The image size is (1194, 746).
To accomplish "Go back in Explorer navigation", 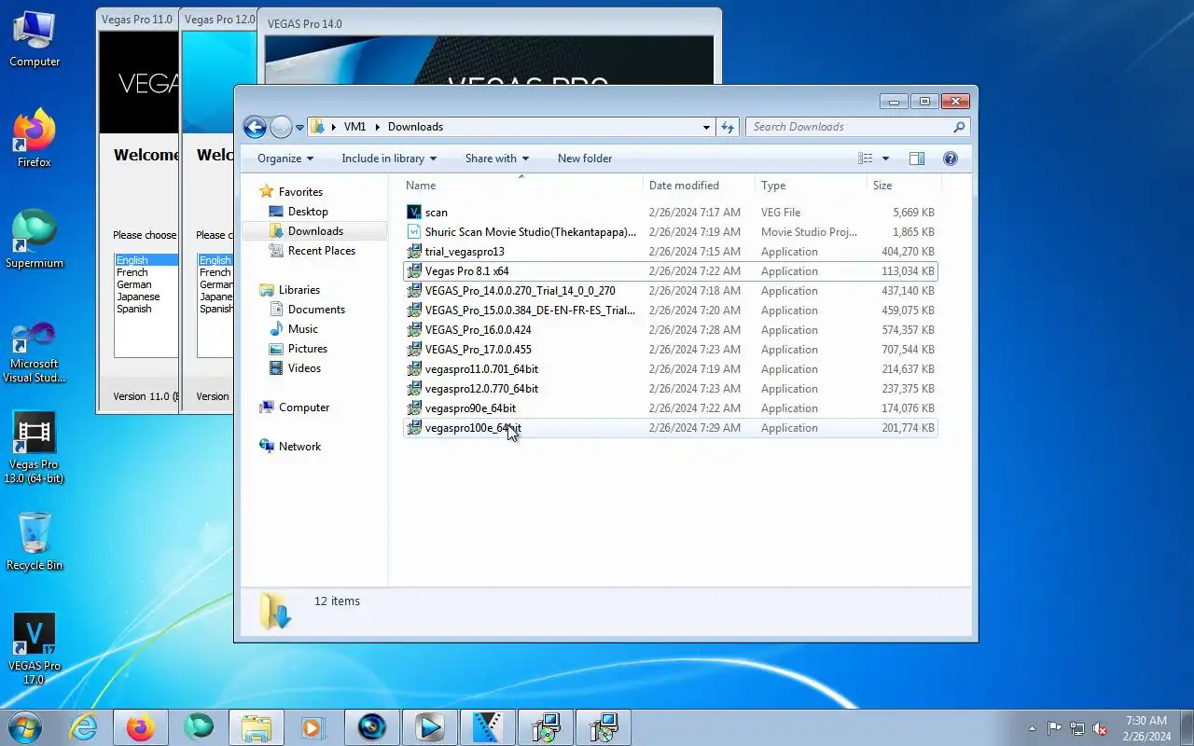I will (x=255, y=127).
